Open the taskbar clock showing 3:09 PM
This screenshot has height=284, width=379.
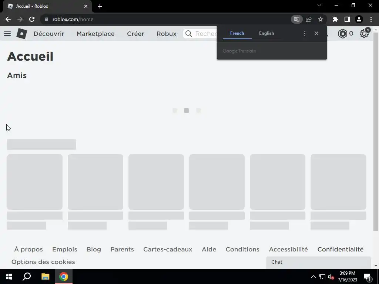pyautogui.click(x=347, y=277)
